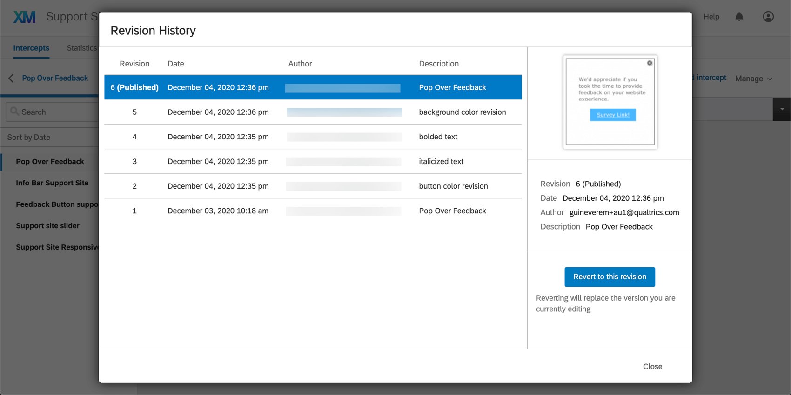Screen dimensions: 791x395
Task: Close the Revision History dialog
Action: (652, 366)
